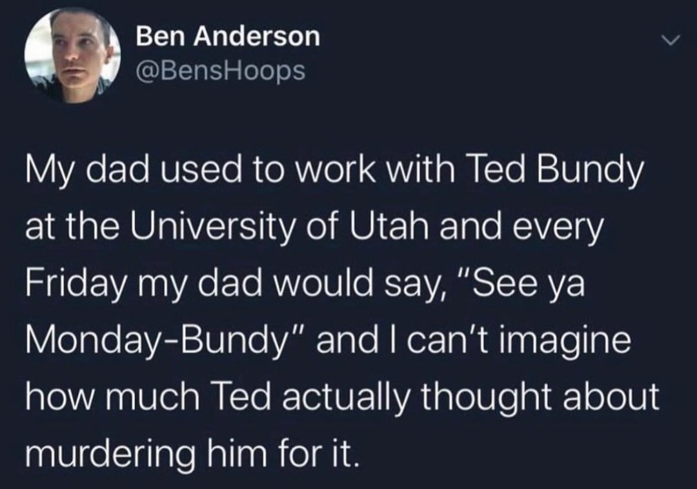Click the words "can't imagine" in the tweet
The width and height of the screenshot is (697, 489).
(x=521, y=339)
